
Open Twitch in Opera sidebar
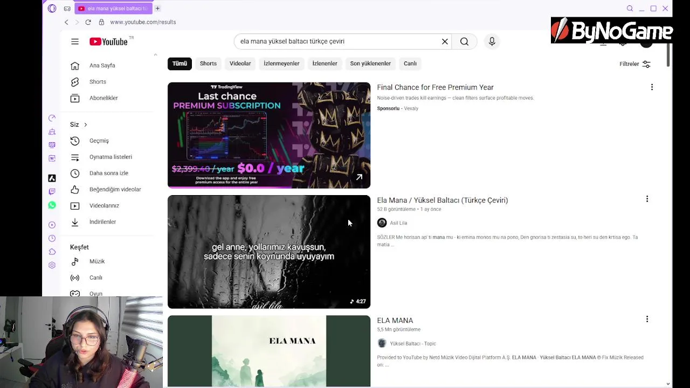52,191
